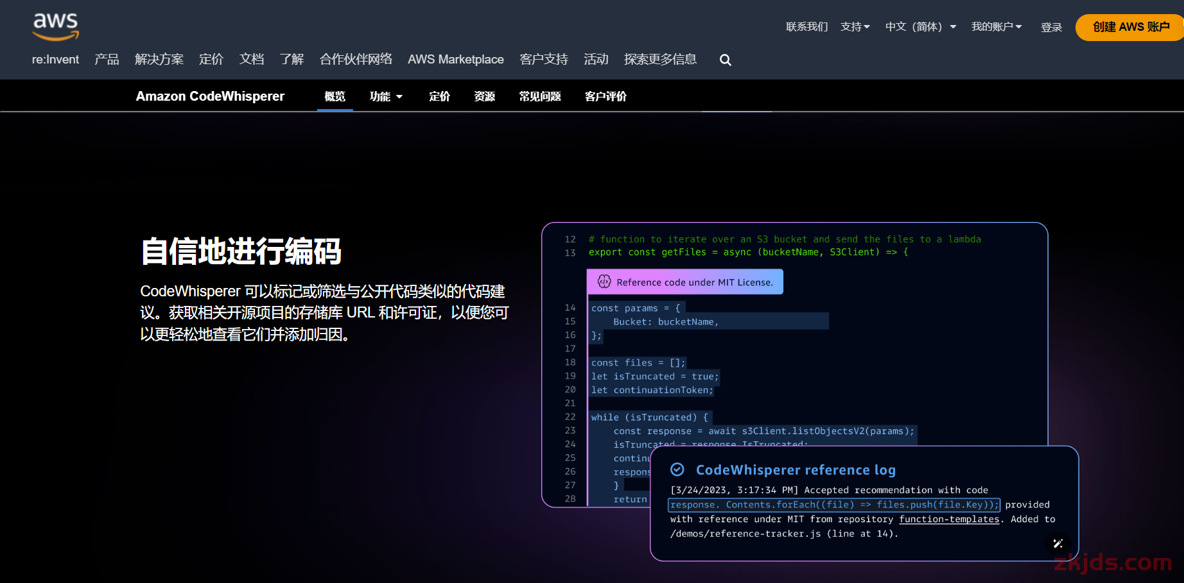Open the 定价 item in the top navigation

pyautogui.click(x=211, y=60)
